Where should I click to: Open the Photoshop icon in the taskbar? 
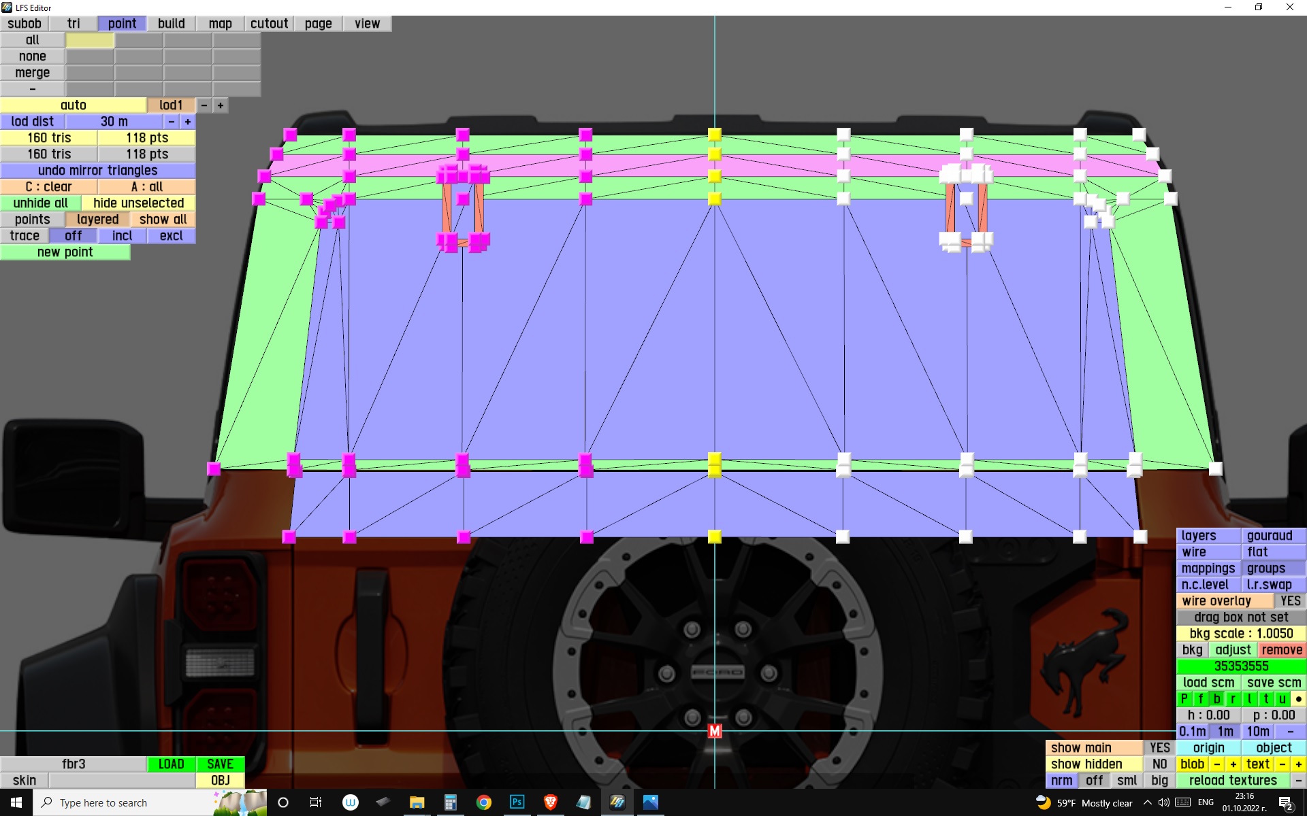click(x=517, y=802)
